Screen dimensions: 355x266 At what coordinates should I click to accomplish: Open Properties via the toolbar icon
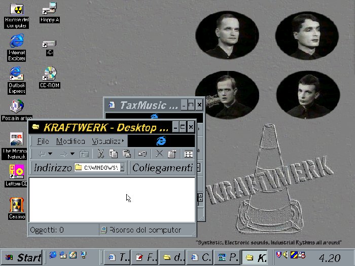171,154
